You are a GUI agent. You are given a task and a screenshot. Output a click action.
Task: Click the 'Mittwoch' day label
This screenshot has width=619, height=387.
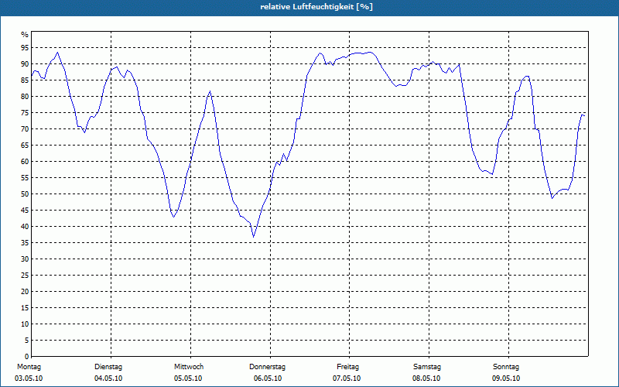coord(189,367)
